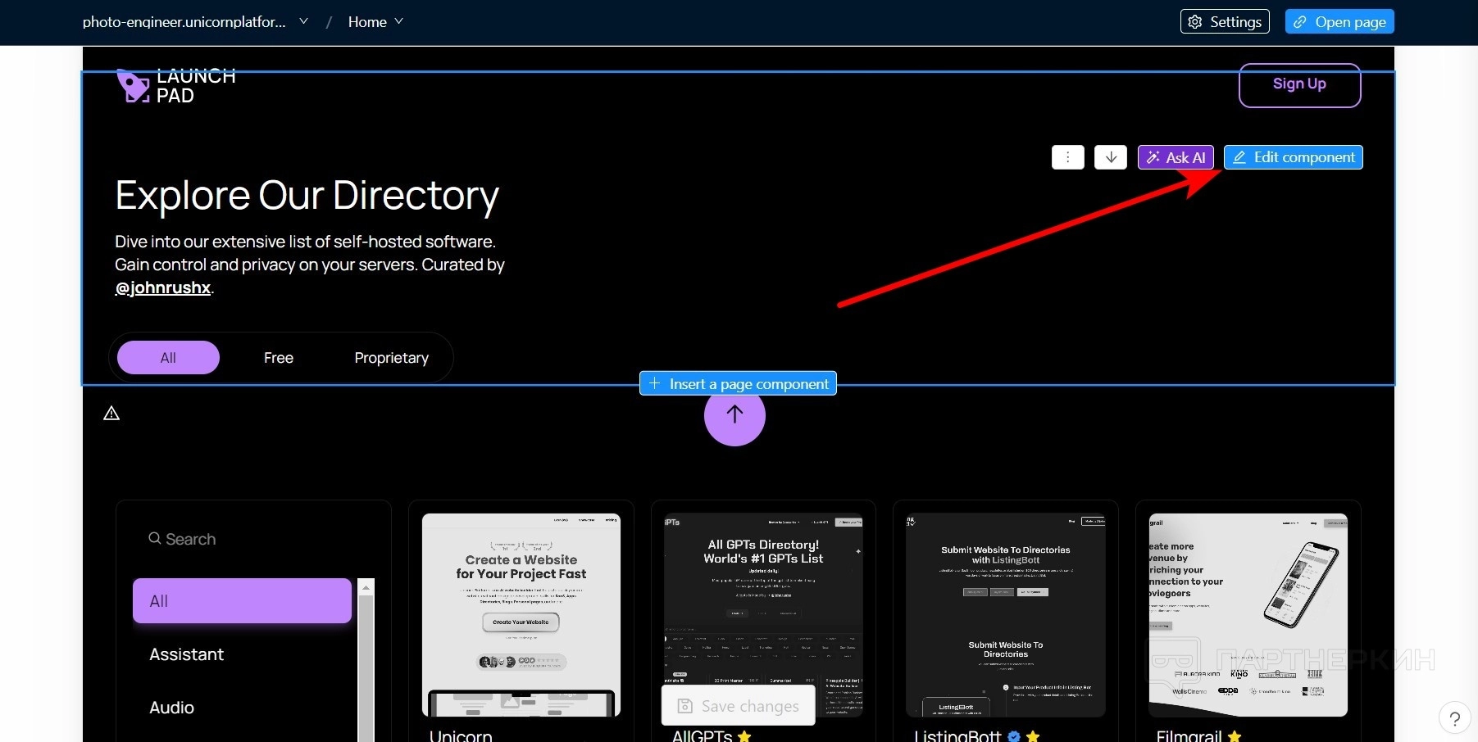Expand the site name dropdown
Viewport: 1478px width, 742px height.
(303, 21)
